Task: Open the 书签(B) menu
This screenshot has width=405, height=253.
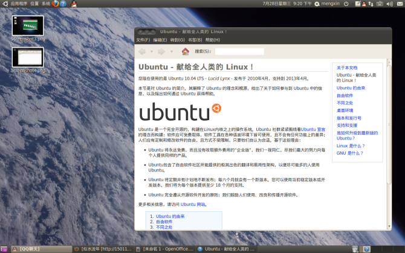Action: (x=195, y=40)
